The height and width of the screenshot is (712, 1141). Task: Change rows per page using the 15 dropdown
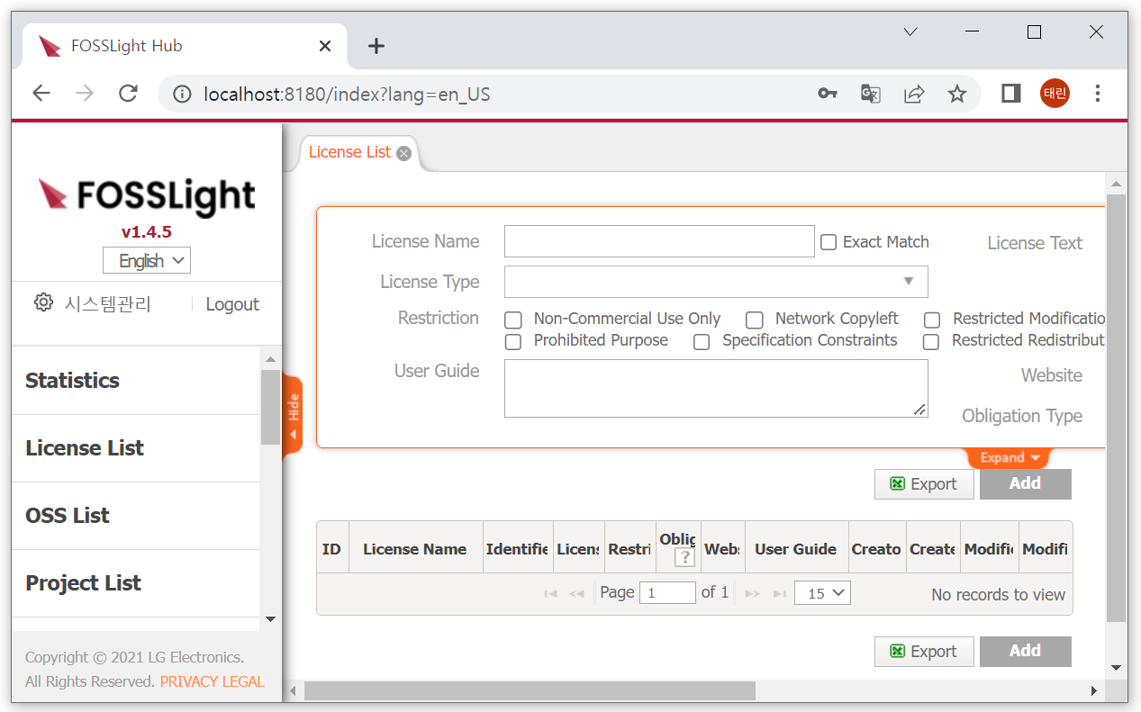[x=821, y=592]
